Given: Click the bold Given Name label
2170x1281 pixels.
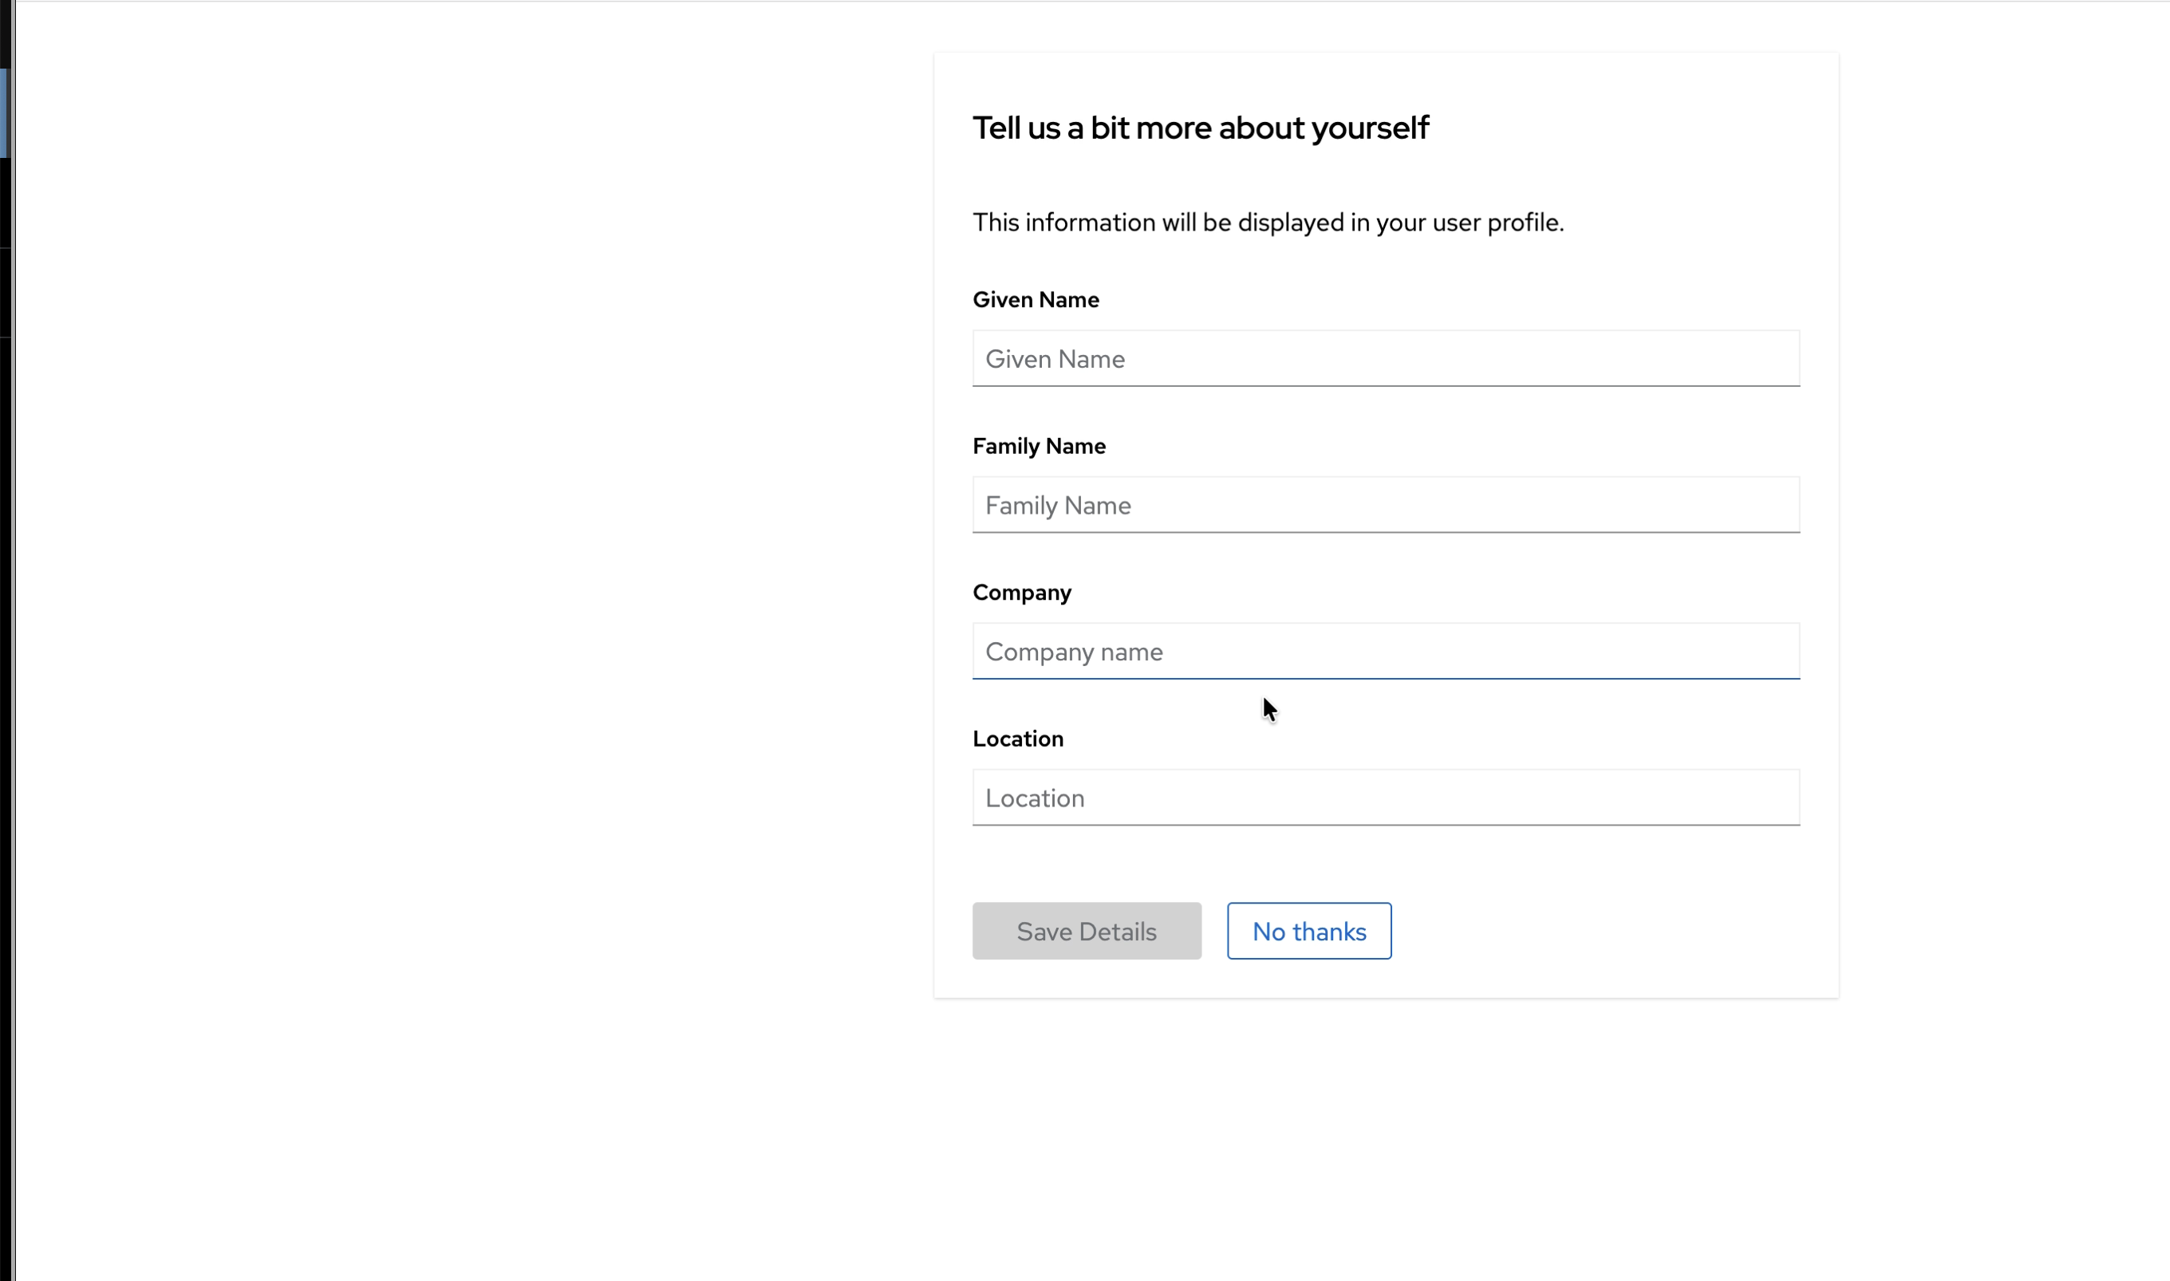Looking at the screenshot, I should pos(1035,300).
